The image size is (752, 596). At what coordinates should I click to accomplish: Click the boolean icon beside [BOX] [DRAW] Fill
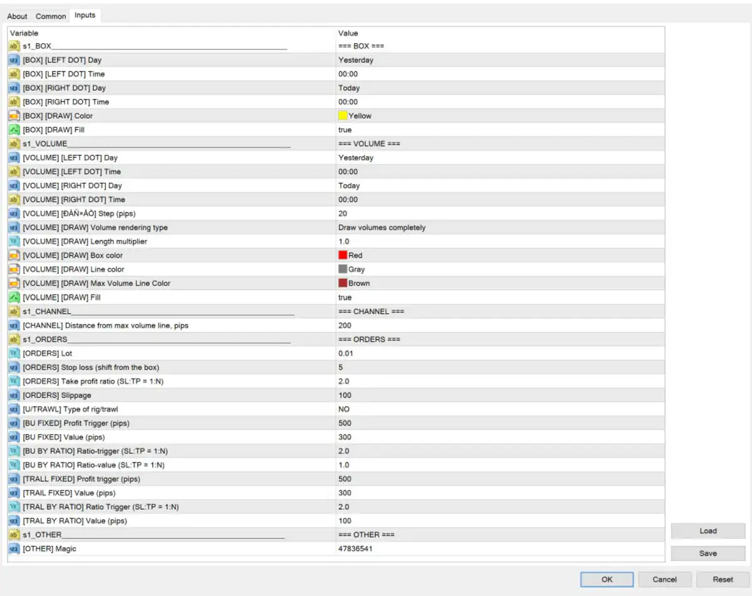pyautogui.click(x=14, y=130)
